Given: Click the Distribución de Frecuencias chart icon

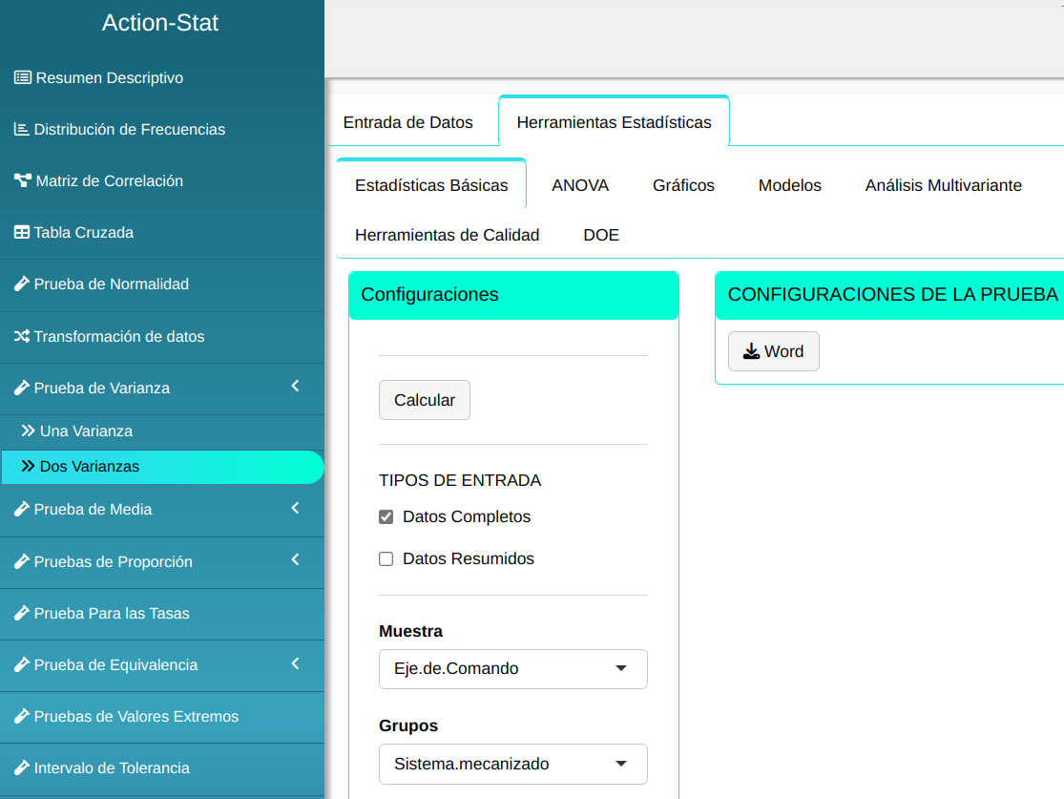Looking at the screenshot, I should click(21, 129).
